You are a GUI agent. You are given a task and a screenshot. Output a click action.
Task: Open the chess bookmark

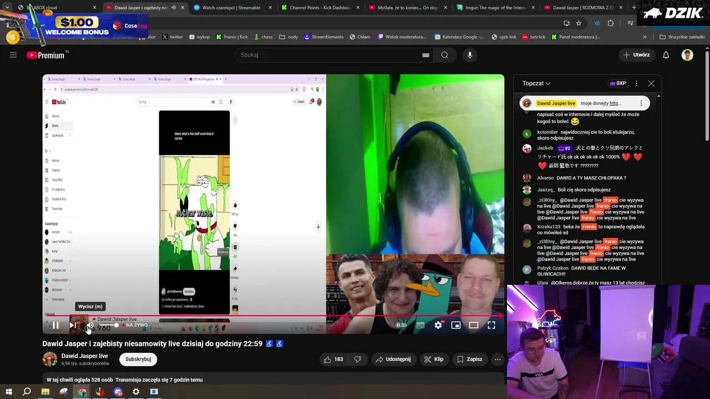(x=263, y=37)
